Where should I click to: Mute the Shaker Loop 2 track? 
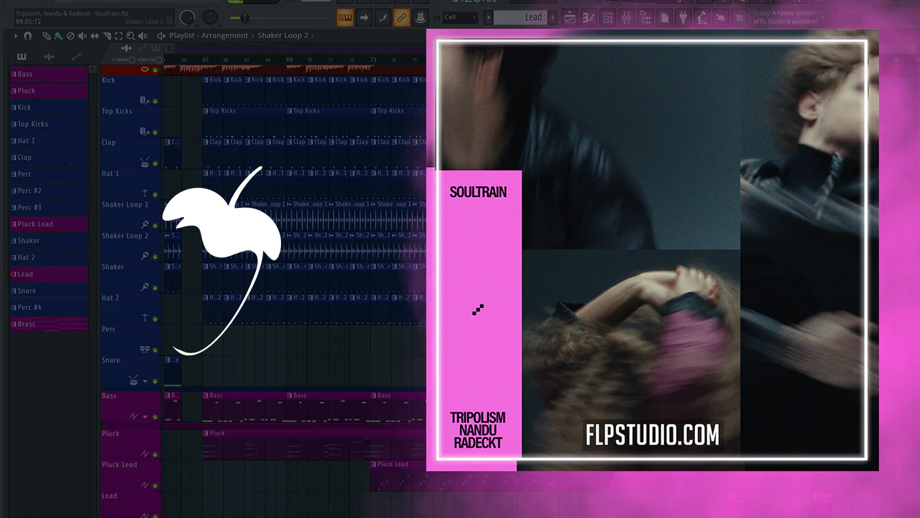point(155,257)
